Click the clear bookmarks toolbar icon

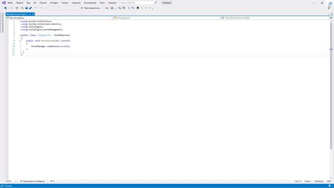coord(149,8)
